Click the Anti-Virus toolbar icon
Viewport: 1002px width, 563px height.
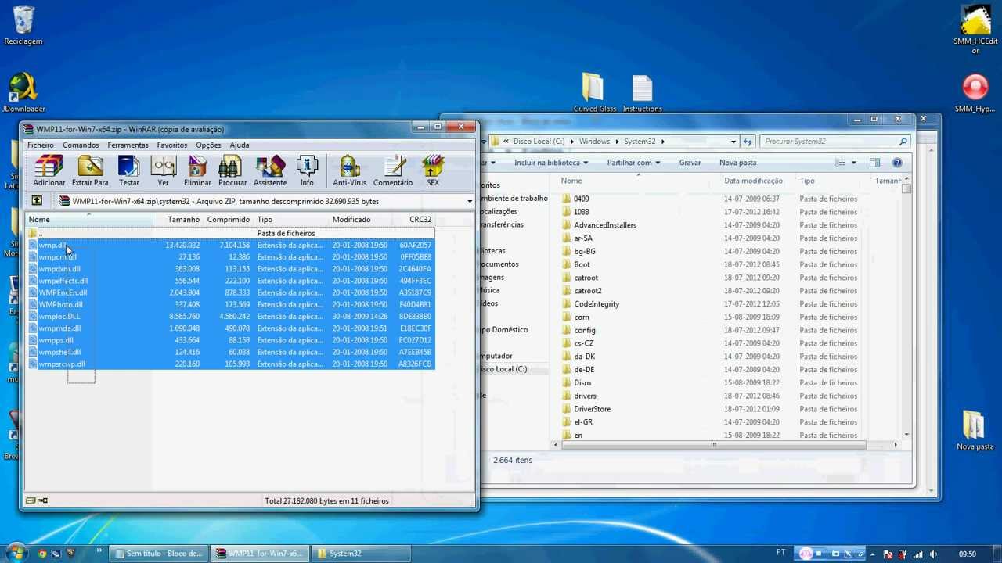coord(349,171)
